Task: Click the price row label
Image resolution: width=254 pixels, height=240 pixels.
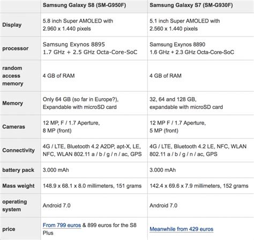Action: pyautogui.click(x=9, y=229)
